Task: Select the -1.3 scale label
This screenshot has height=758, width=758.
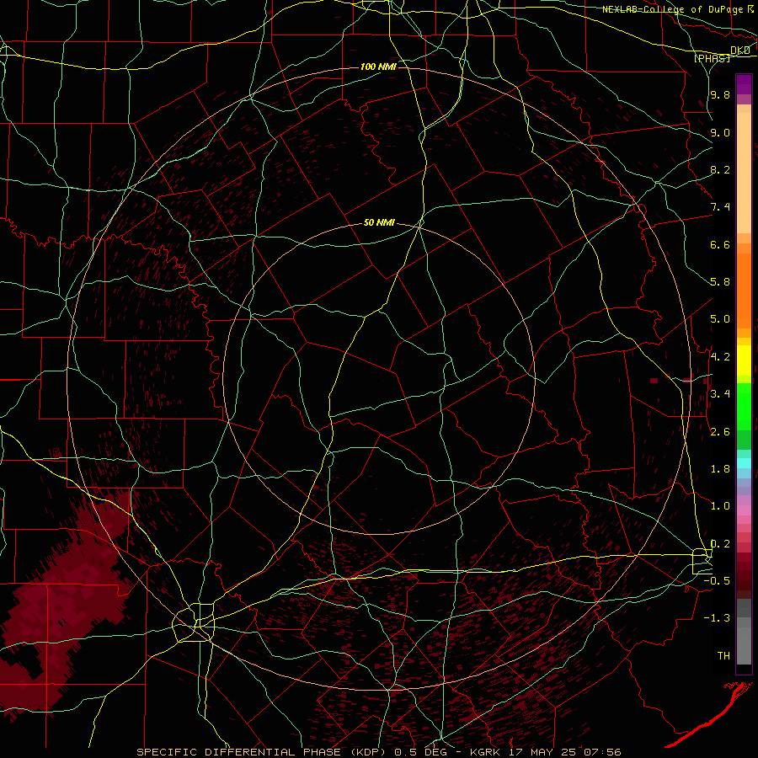Action: tap(718, 618)
